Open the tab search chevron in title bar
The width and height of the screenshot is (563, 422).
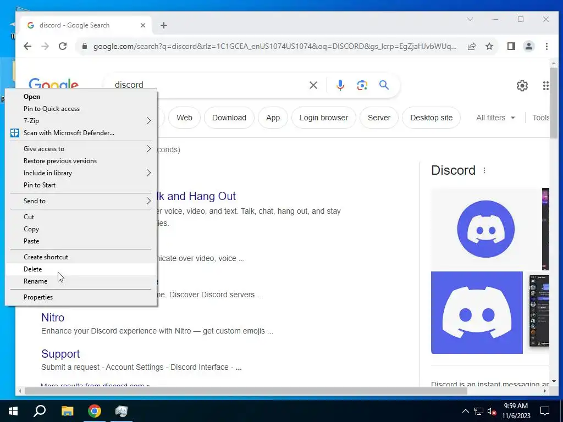tap(470, 19)
